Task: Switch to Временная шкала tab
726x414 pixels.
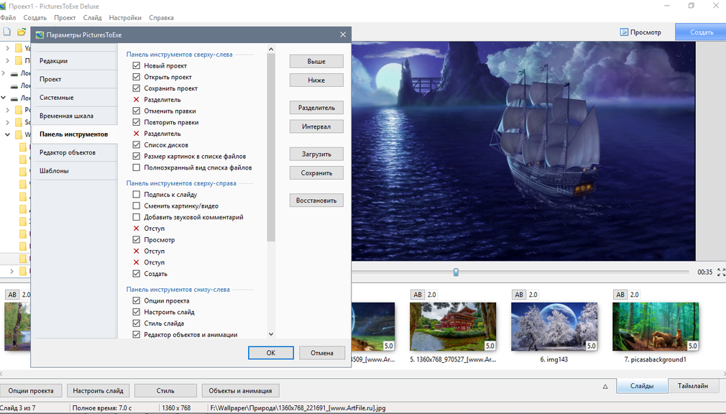Action: click(x=75, y=116)
